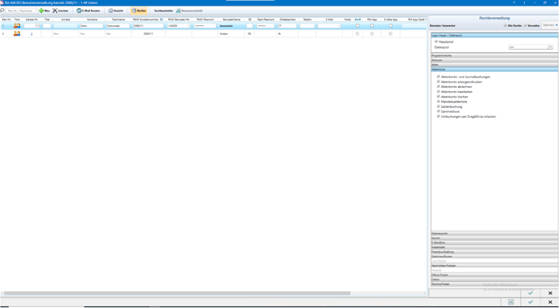This screenshot has width=559, height=308.
Task: Click the search magnifier icon
Action: point(2,11)
